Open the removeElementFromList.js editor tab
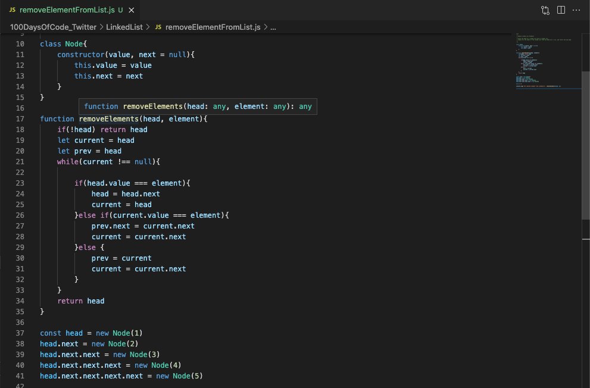 point(71,10)
